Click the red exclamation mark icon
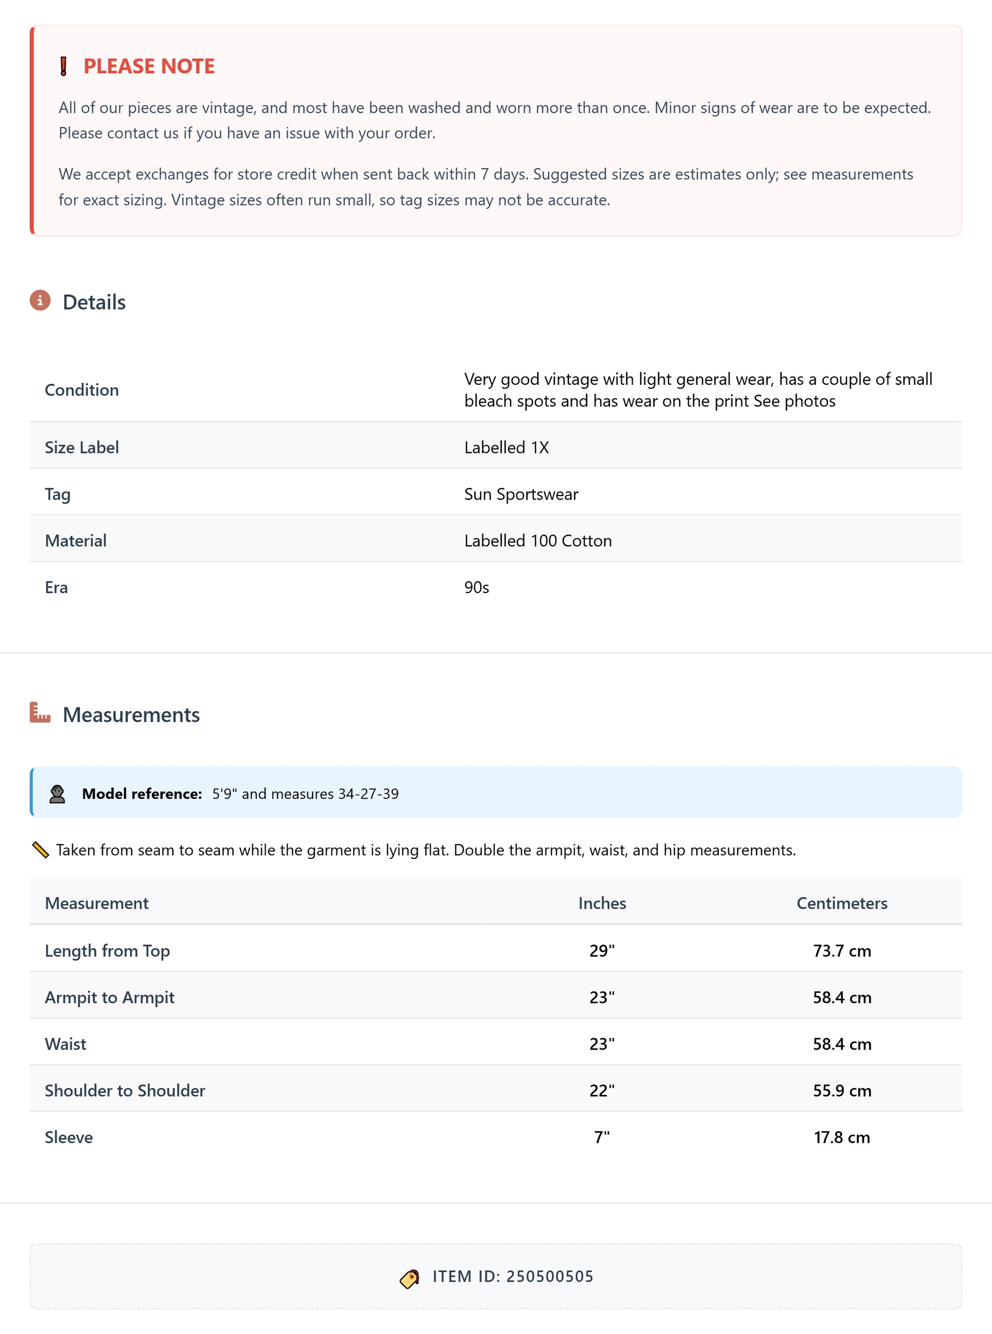 (x=64, y=67)
